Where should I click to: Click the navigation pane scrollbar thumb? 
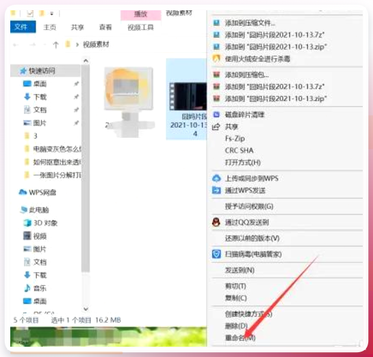(x=86, y=169)
